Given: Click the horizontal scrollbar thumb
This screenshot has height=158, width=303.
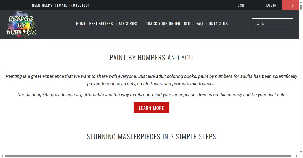Looking at the screenshot, I should [148, 156].
